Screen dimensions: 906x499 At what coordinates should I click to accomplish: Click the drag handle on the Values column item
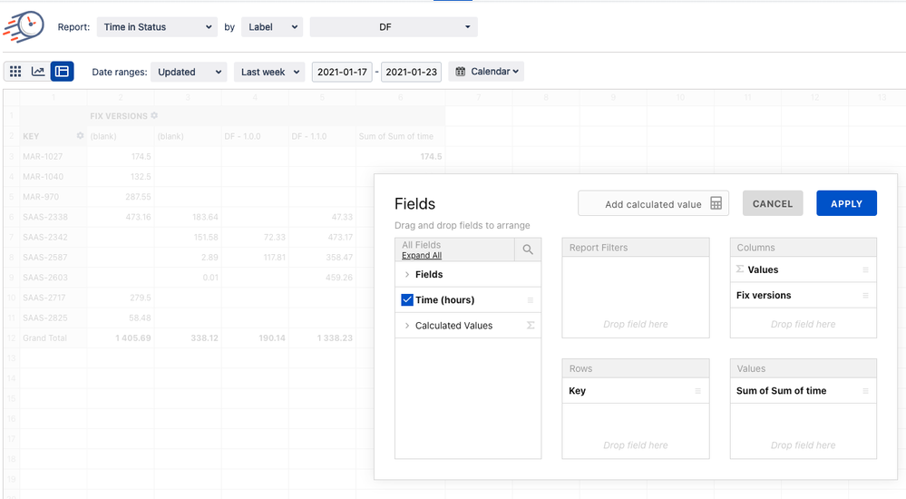(865, 270)
